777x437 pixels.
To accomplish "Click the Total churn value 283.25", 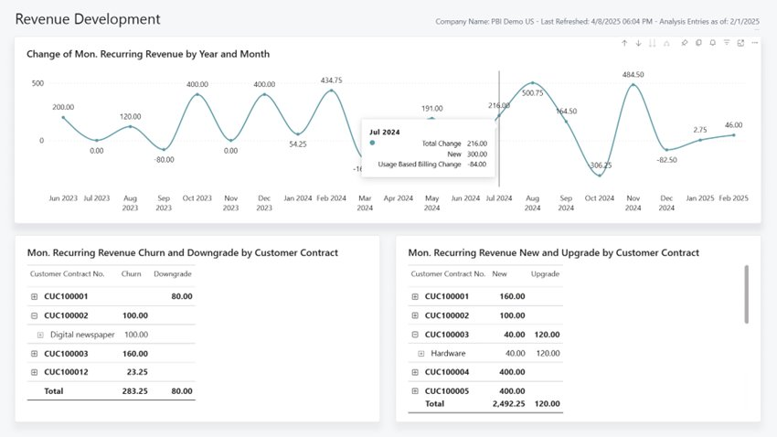I will [134, 391].
